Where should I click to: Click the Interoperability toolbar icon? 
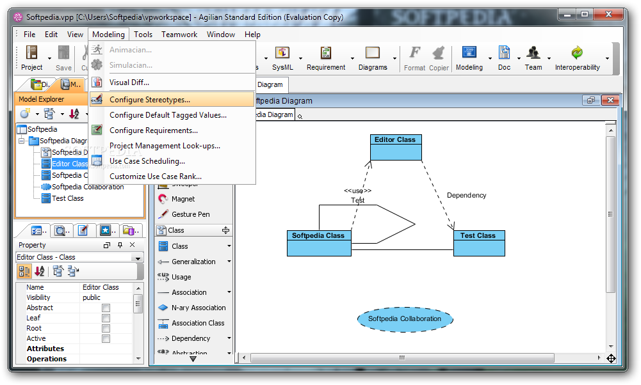[x=577, y=58]
